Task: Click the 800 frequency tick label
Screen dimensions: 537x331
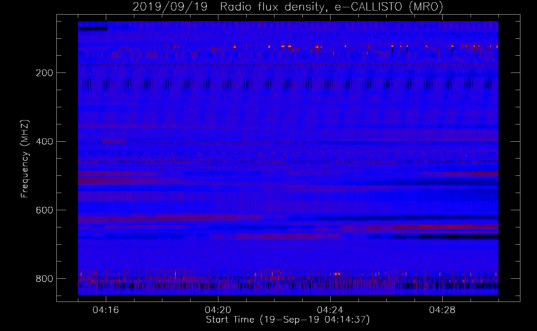Action: [x=44, y=279]
